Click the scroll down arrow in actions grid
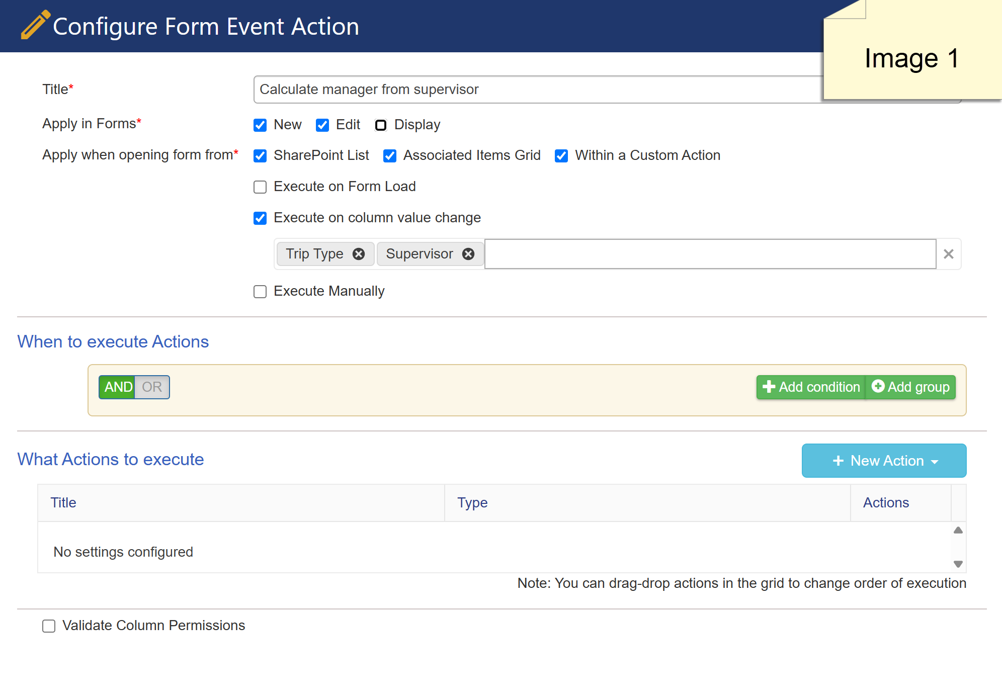This screenshot has height=699, width=1002. [958, 564]
